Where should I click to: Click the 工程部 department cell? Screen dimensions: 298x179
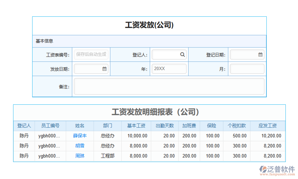108,156
